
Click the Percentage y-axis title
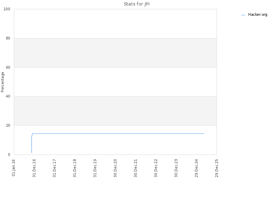pos(2,82)
